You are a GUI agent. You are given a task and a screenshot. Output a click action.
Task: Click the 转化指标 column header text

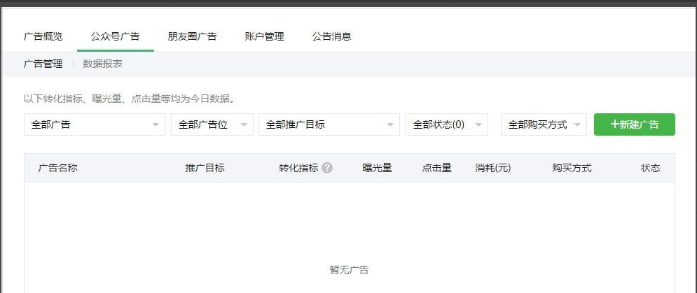(298, 169)
